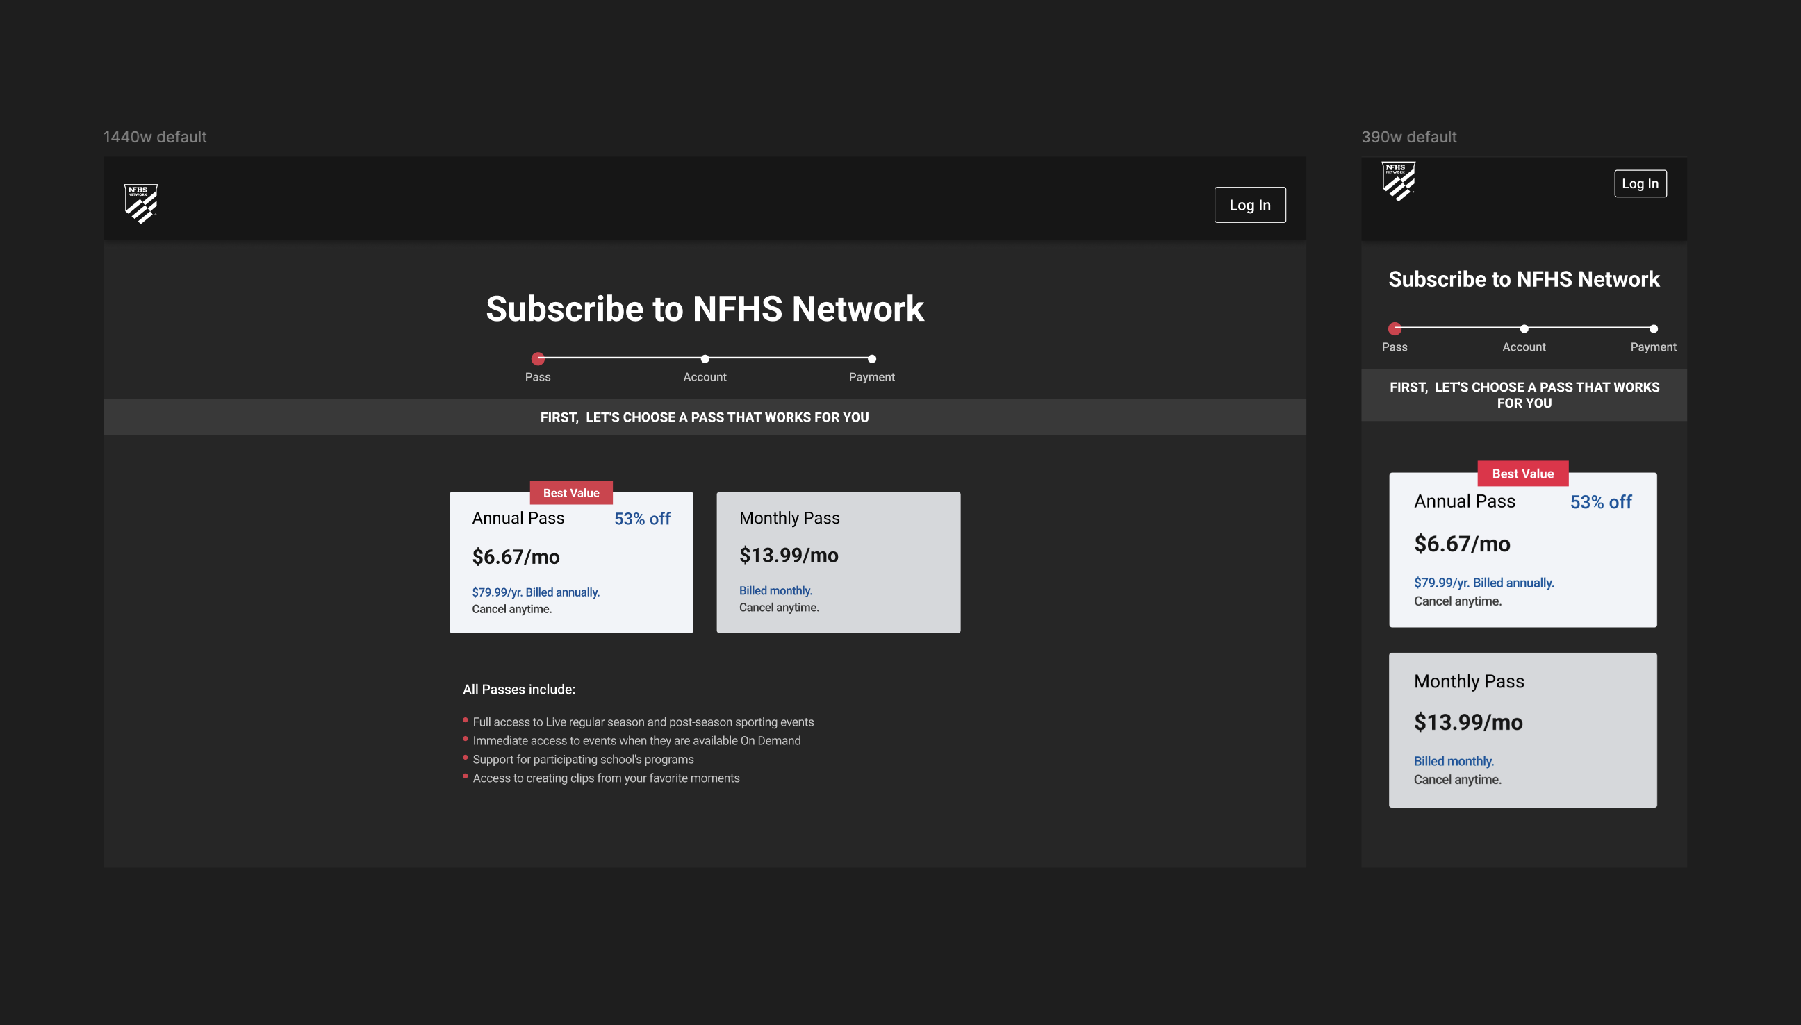The width and height of the screenshot is (1801, 1025).
Task: Click '$13.99/mo' price in 1440w frame
Action: coord(789,556)
